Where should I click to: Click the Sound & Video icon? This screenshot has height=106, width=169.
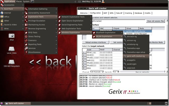(x=2, y=25)
